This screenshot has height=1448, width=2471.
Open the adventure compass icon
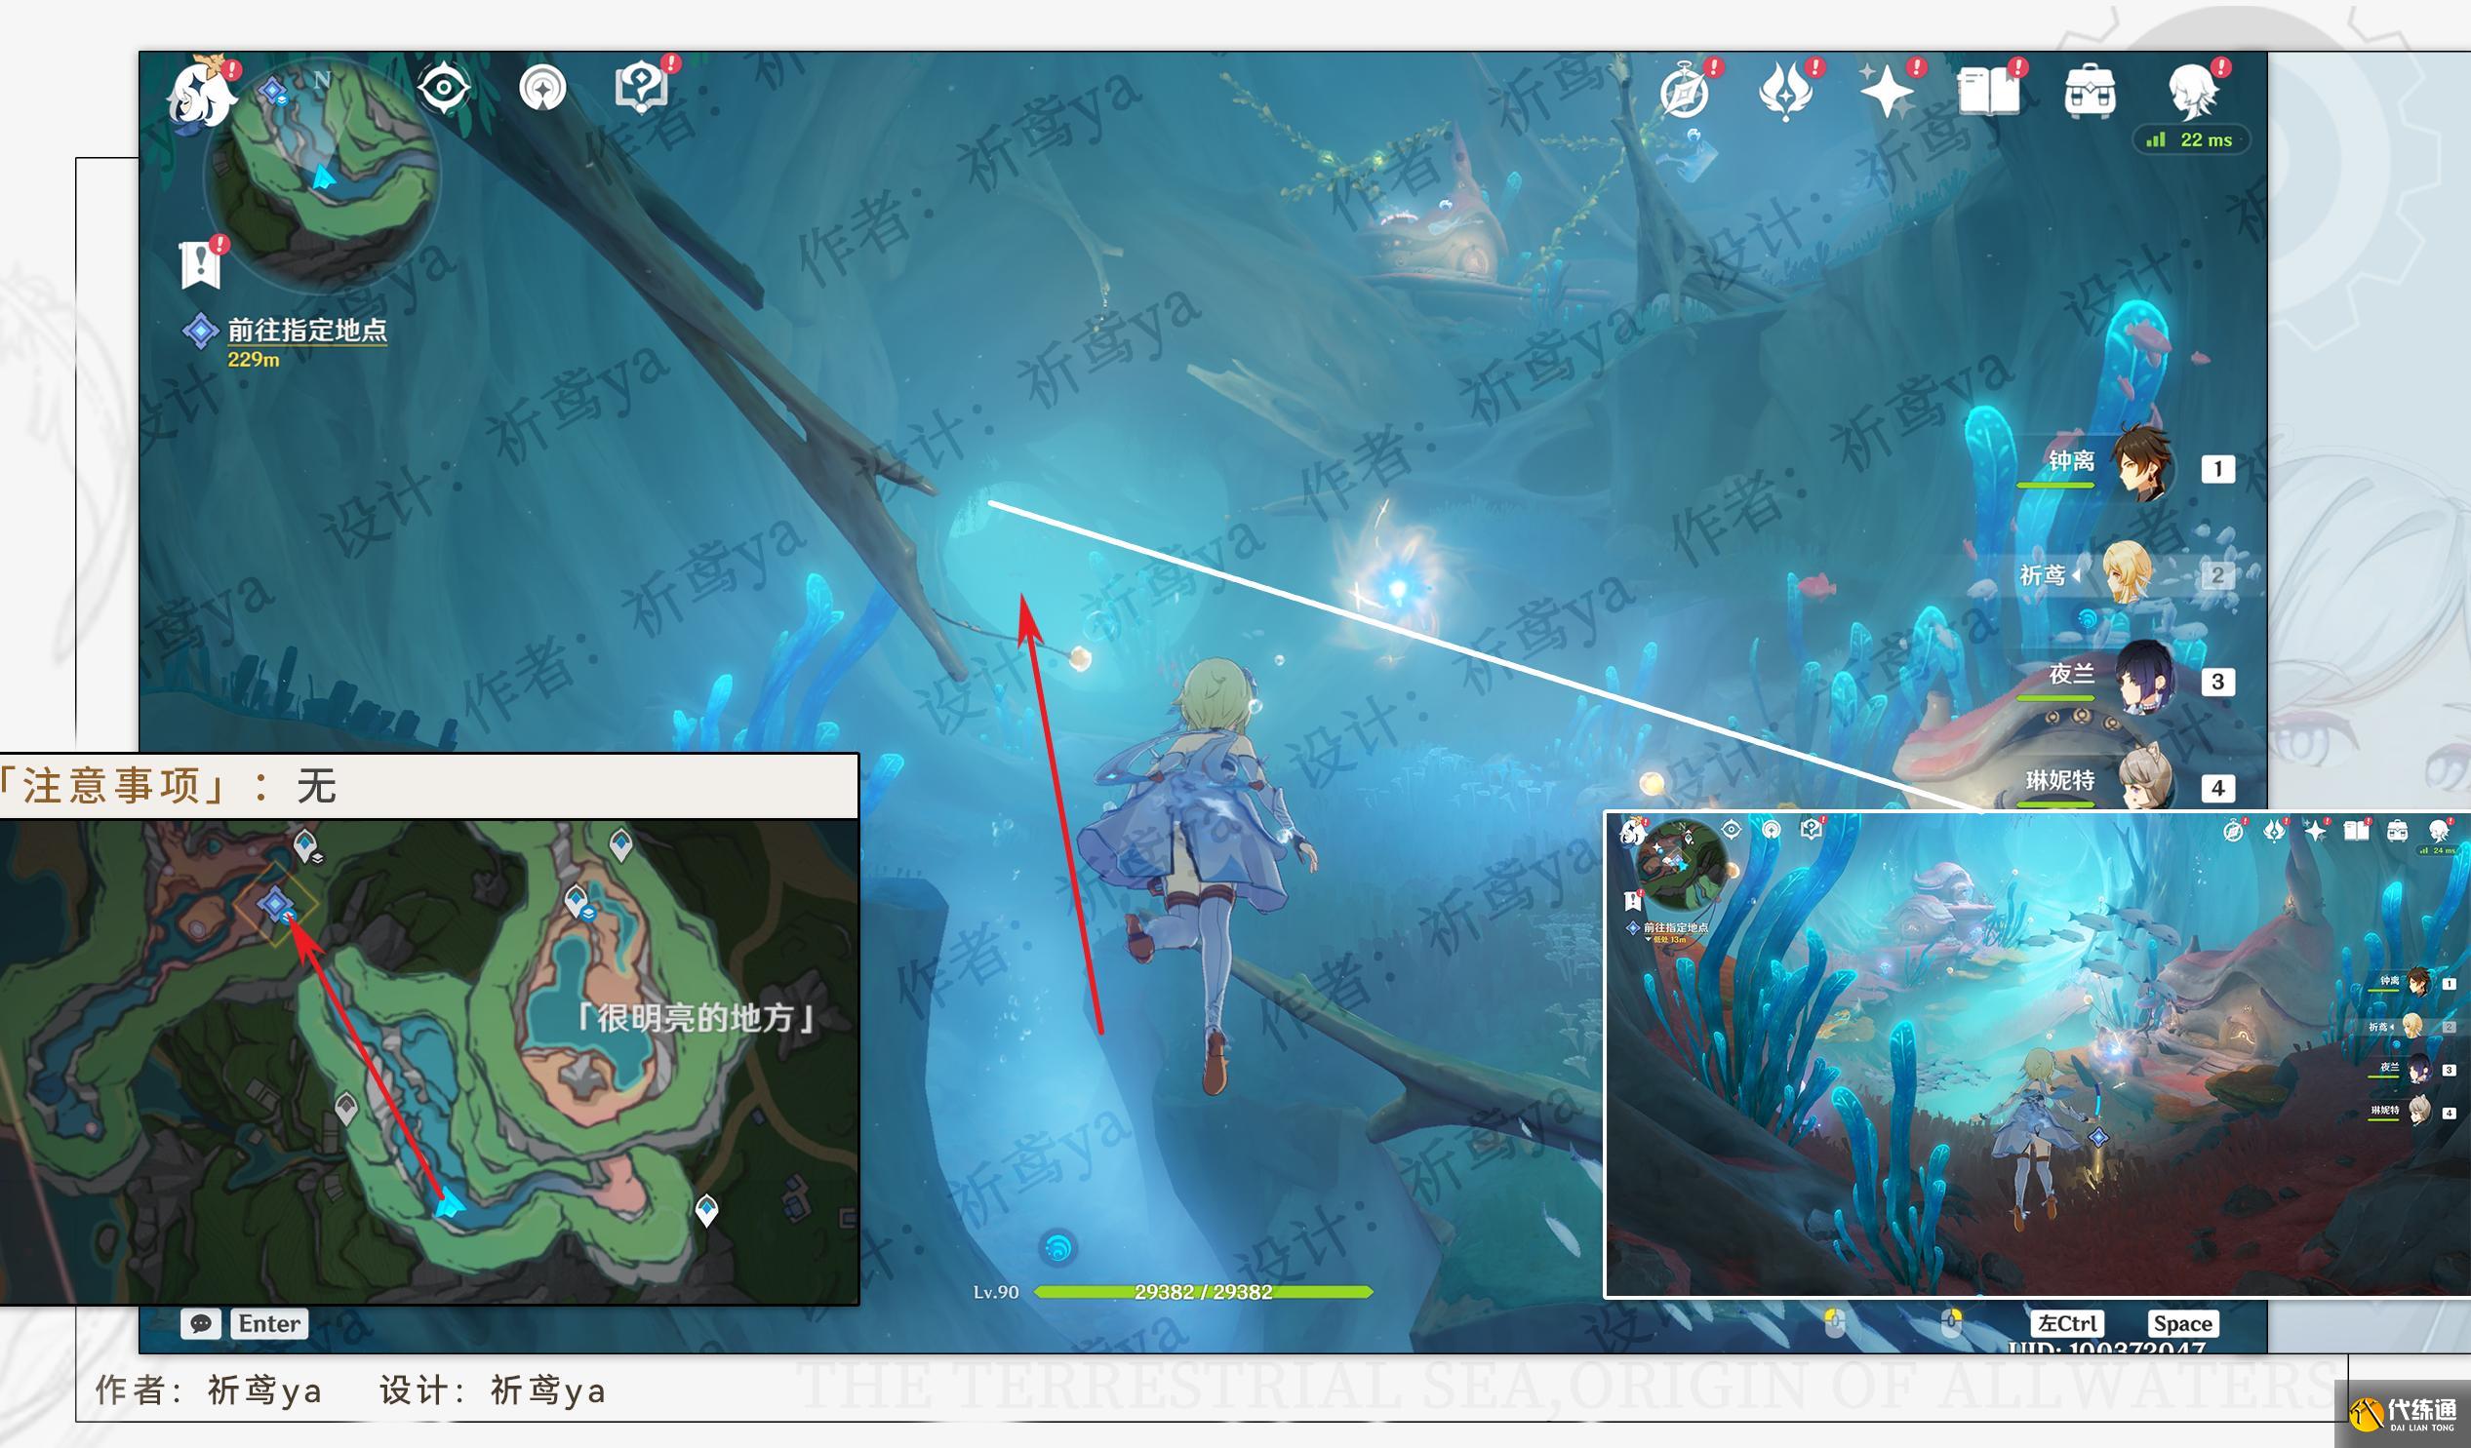coord(1685,95)
